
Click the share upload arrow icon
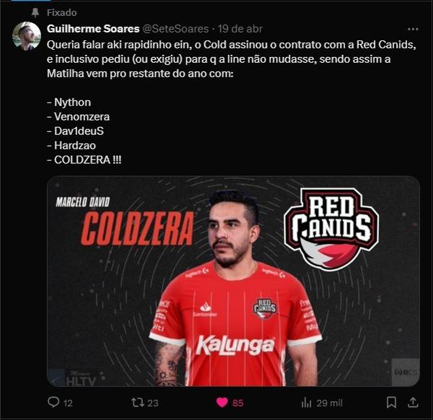(x=413, y=403)
